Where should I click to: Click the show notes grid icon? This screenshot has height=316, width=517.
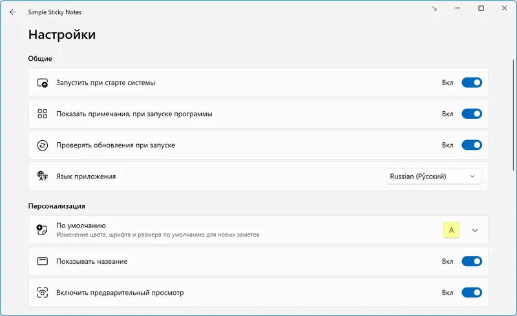43,114
